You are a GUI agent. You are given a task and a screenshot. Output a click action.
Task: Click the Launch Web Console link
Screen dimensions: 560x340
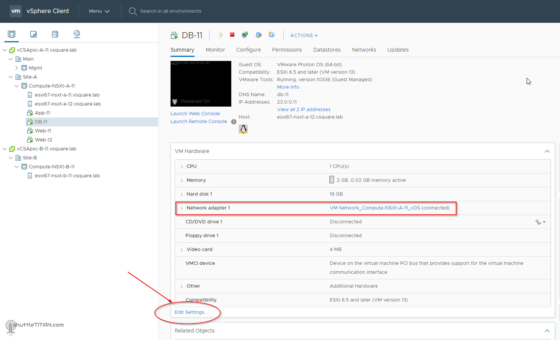click(195, 114)
